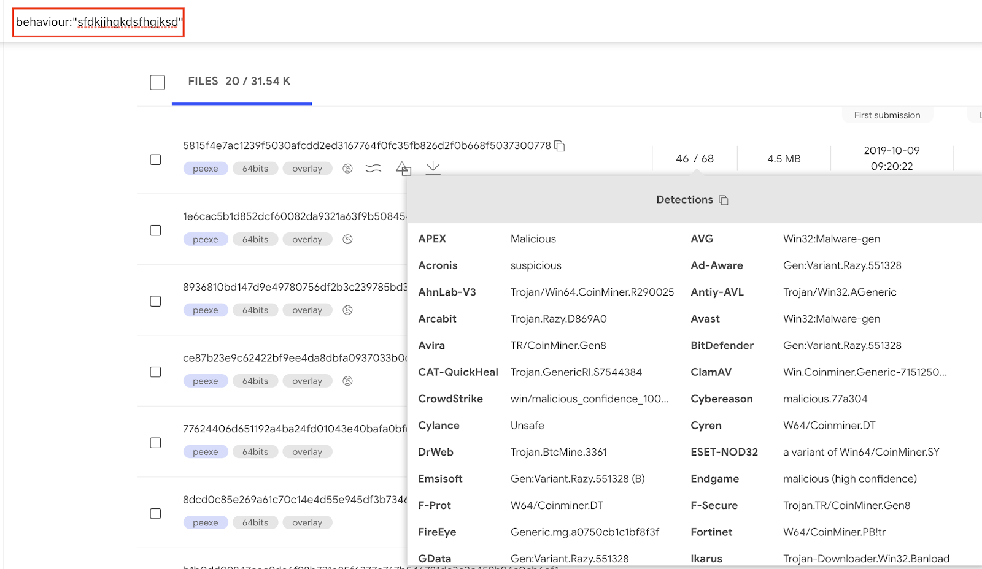Viewport: 982px width, 569px height.
Task: Click the 64bits tag in the 5815f4e7ac row
Action: tap(255, 169)
